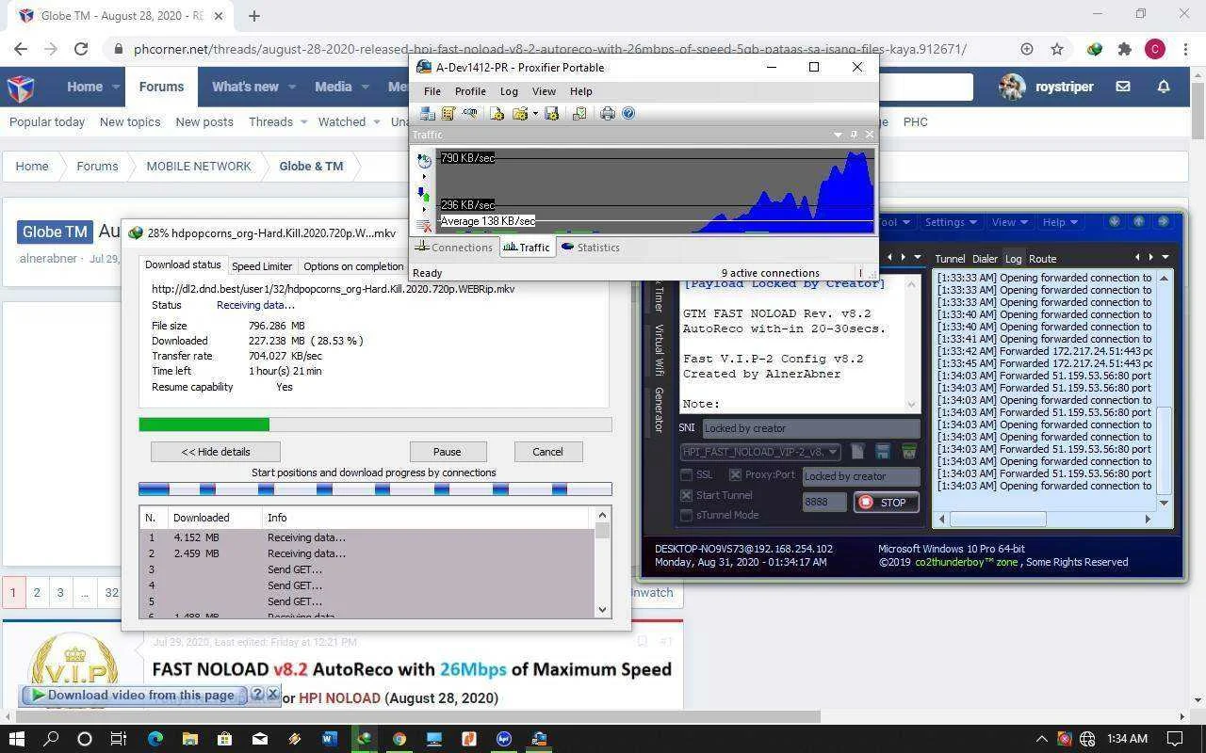Select Speed Limiter tab in download dialog

(262, 266)
